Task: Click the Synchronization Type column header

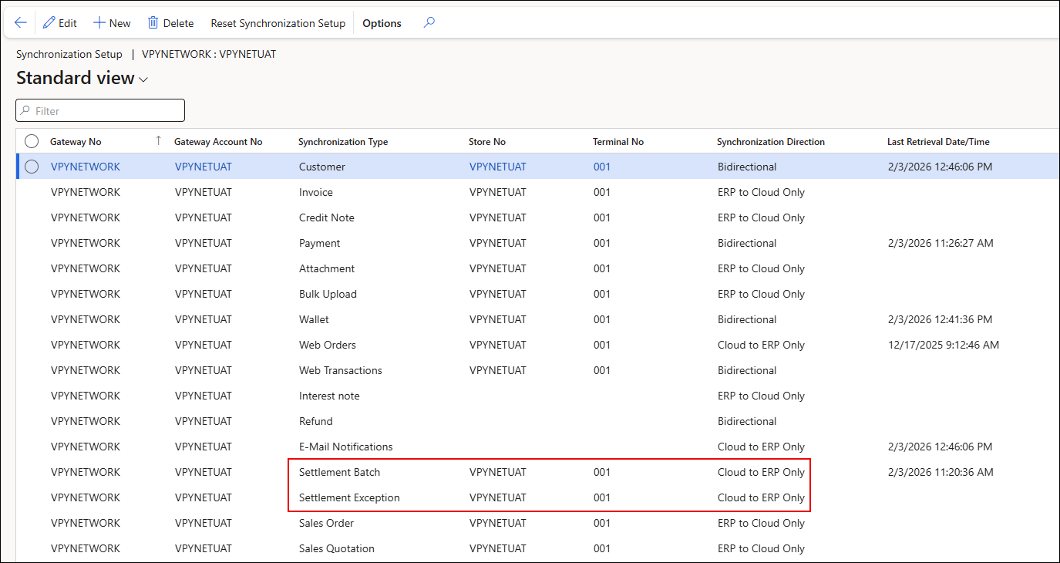Action: tap(343, 142)
